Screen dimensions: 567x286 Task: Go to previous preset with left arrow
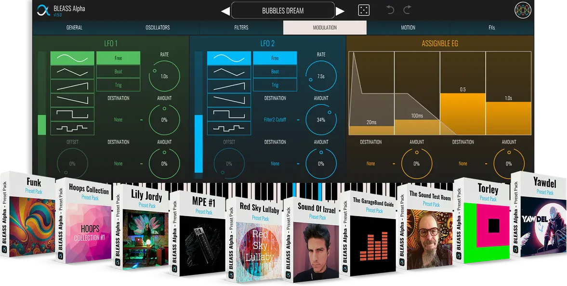click(225, 11)
